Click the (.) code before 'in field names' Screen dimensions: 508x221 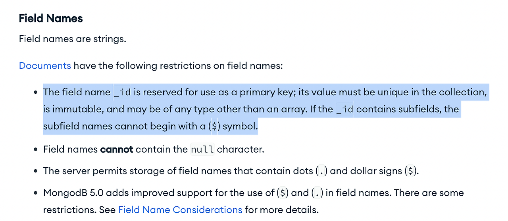pyautogui.click(x=317, y=193)
